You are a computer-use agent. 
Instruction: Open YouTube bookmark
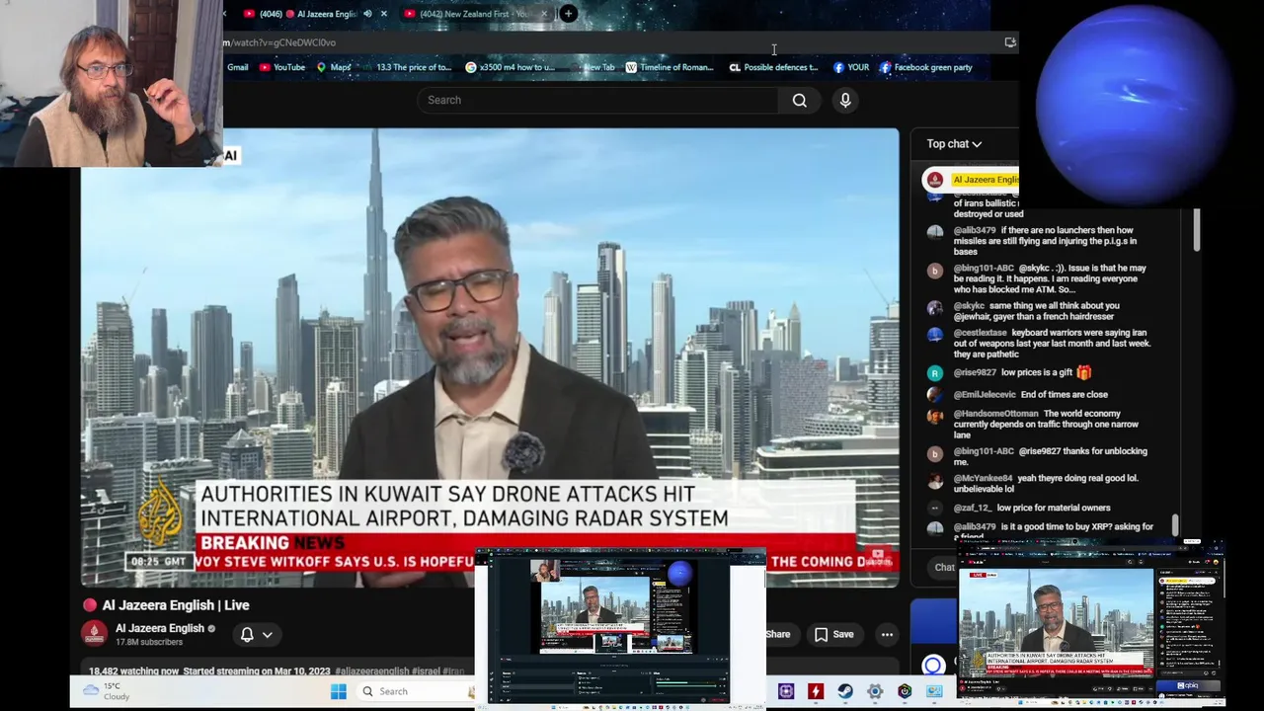click(x=281, y=67)
